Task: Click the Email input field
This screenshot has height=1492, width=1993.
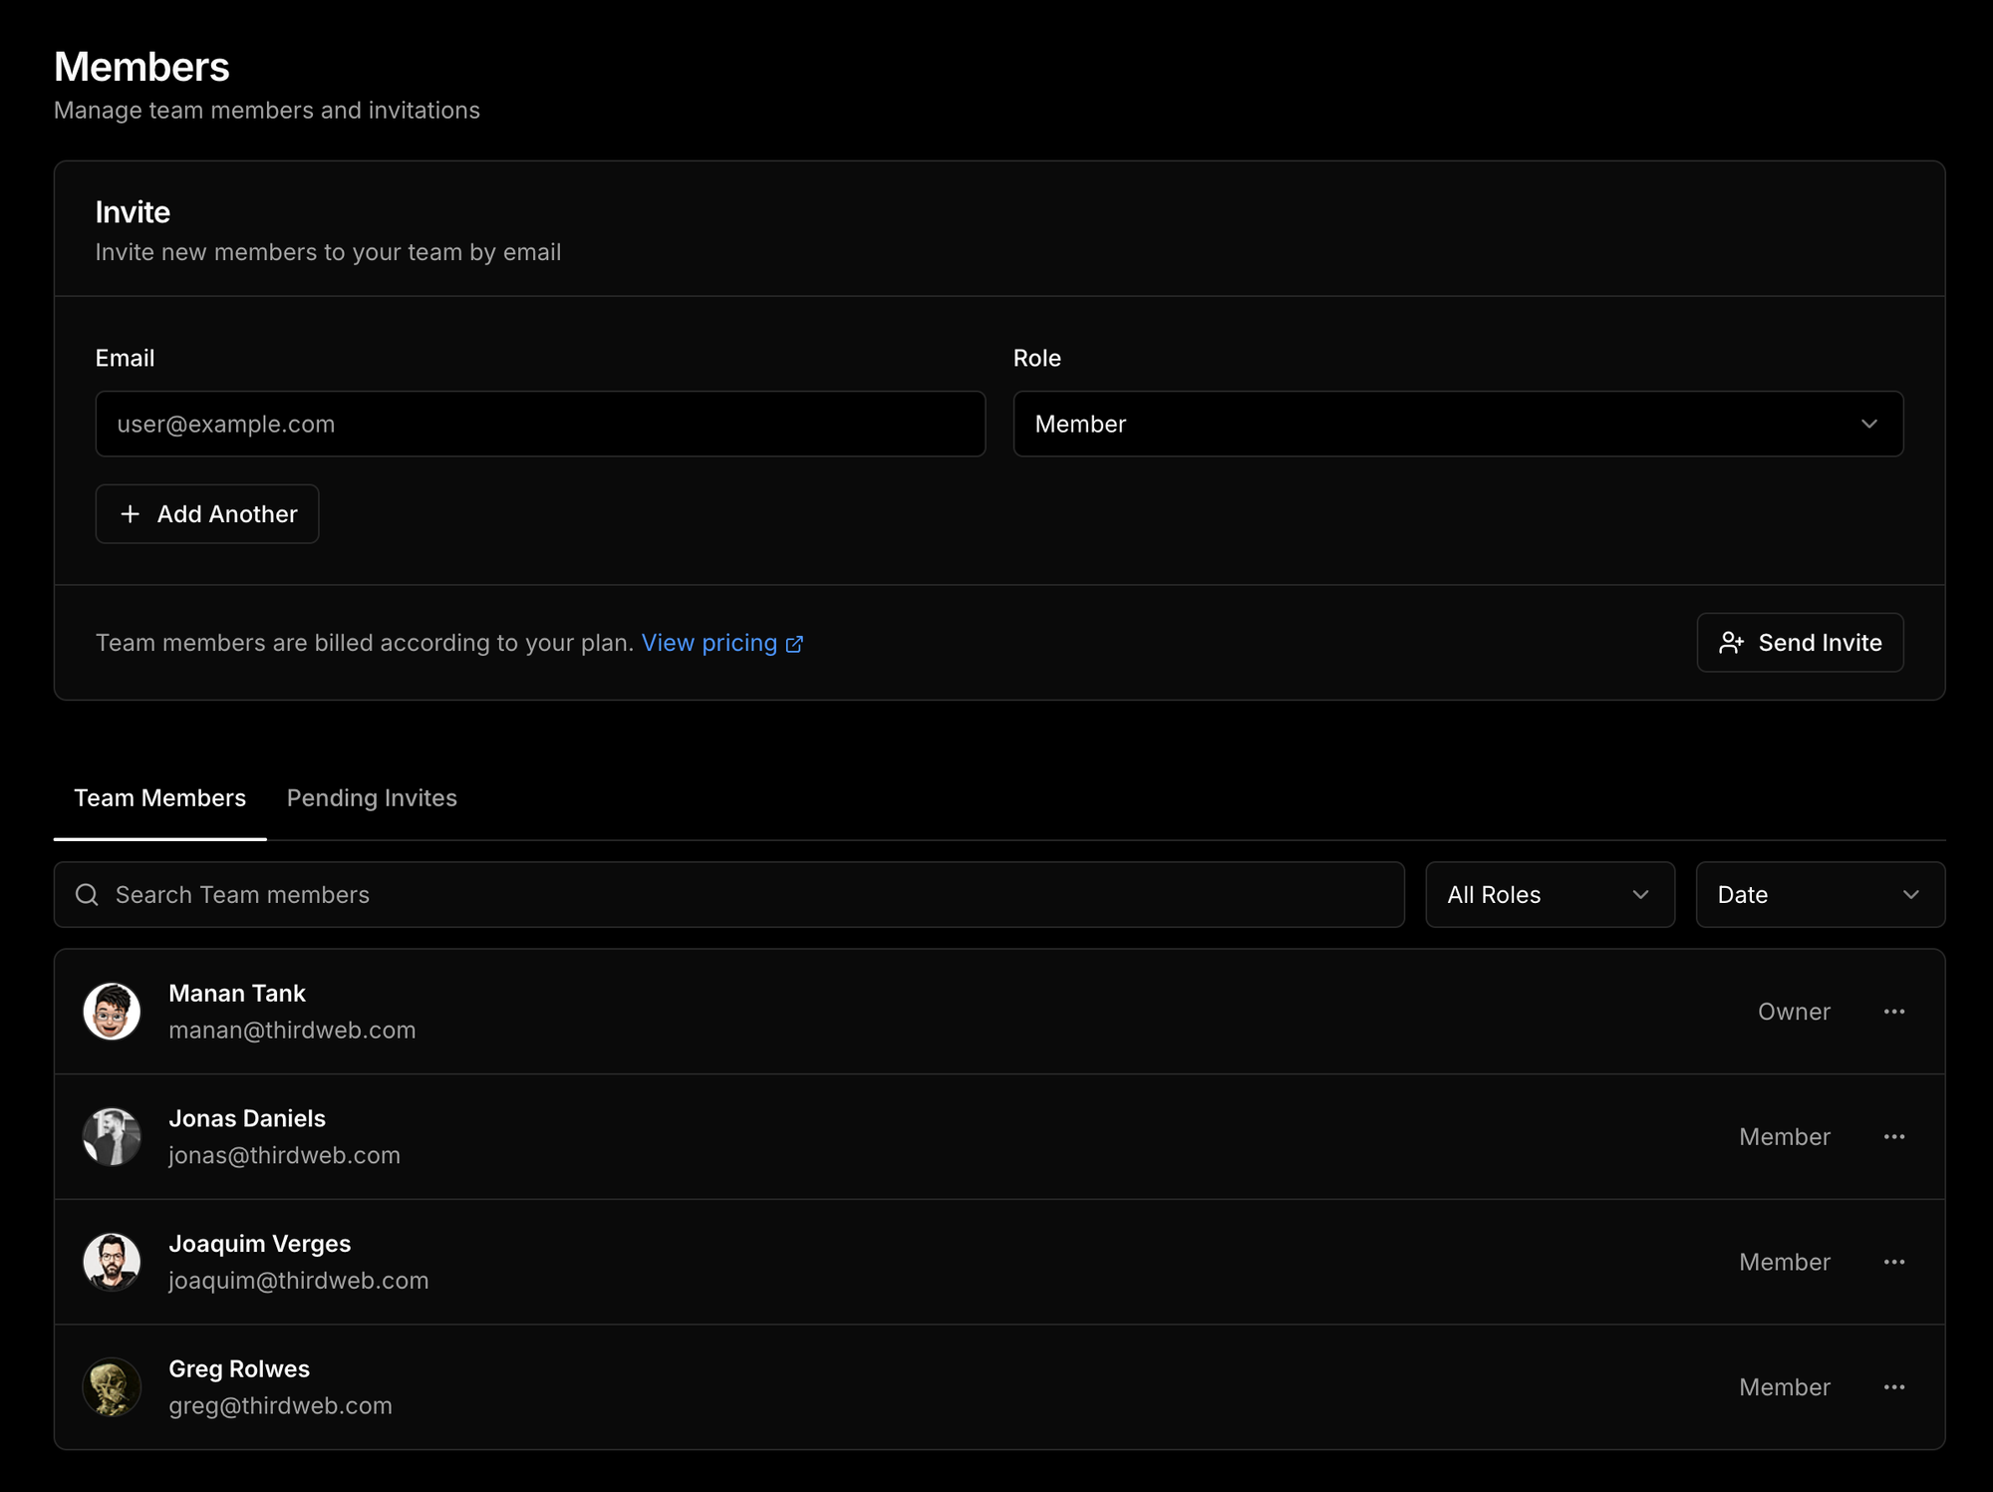Action: coord(540,424)
